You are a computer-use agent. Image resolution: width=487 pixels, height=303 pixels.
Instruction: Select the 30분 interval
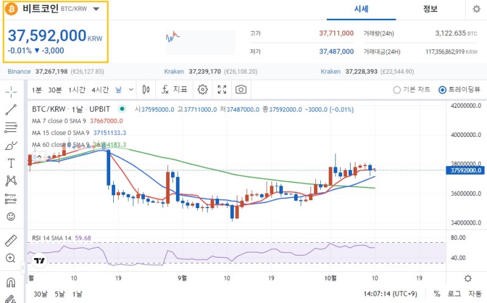click(55, 90)
